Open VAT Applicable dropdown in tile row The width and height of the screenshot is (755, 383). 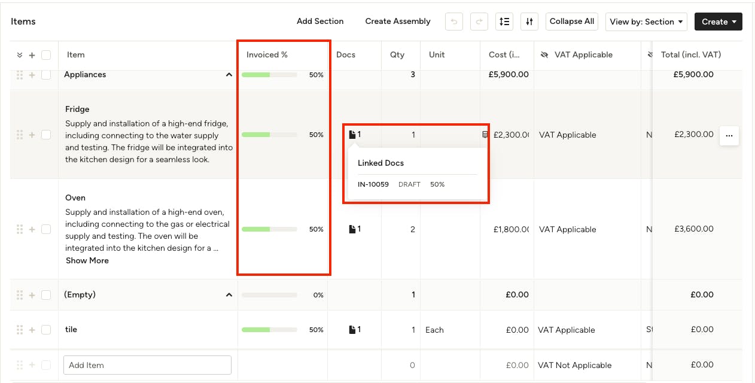(567, 330)
